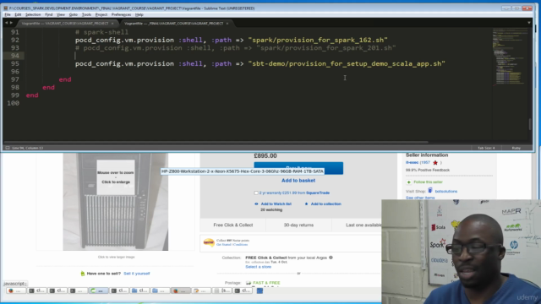Open the Help menu
This screenshot has width=541, height=304.
point(139,15)
